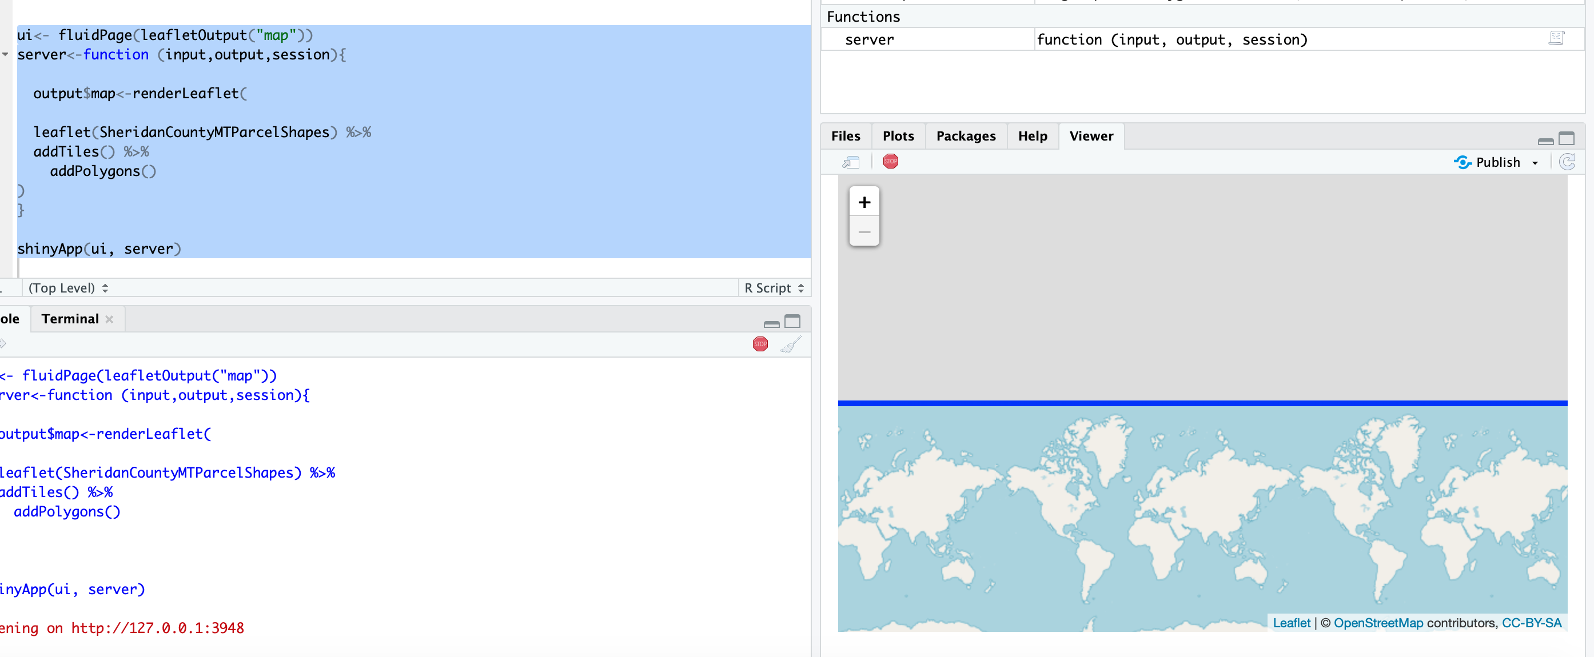The image size is (1594, 657).
Task: Click the http://127.0.0.1:3948 console text
Action: pos(157,628)
